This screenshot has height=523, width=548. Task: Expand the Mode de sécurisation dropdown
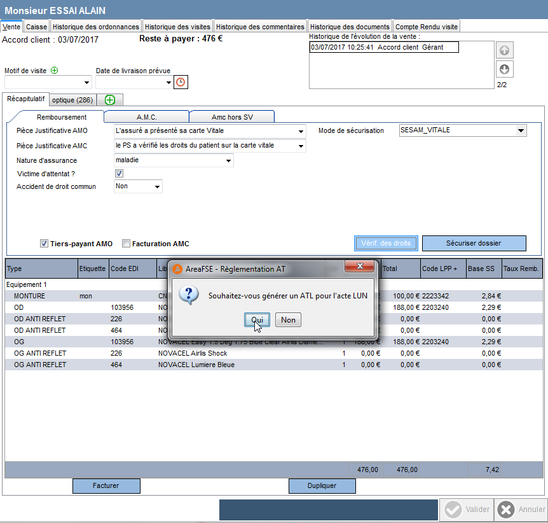pyautogui.click(x=521, y=130)
